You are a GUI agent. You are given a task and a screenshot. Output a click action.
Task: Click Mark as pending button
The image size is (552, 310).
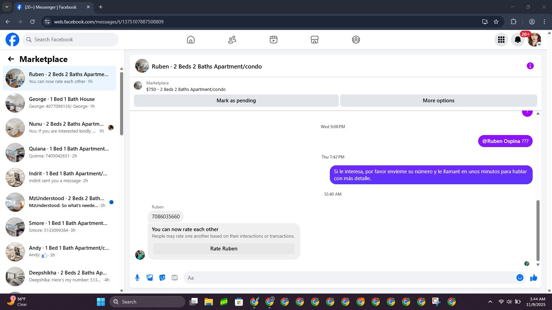pos(236,101)
